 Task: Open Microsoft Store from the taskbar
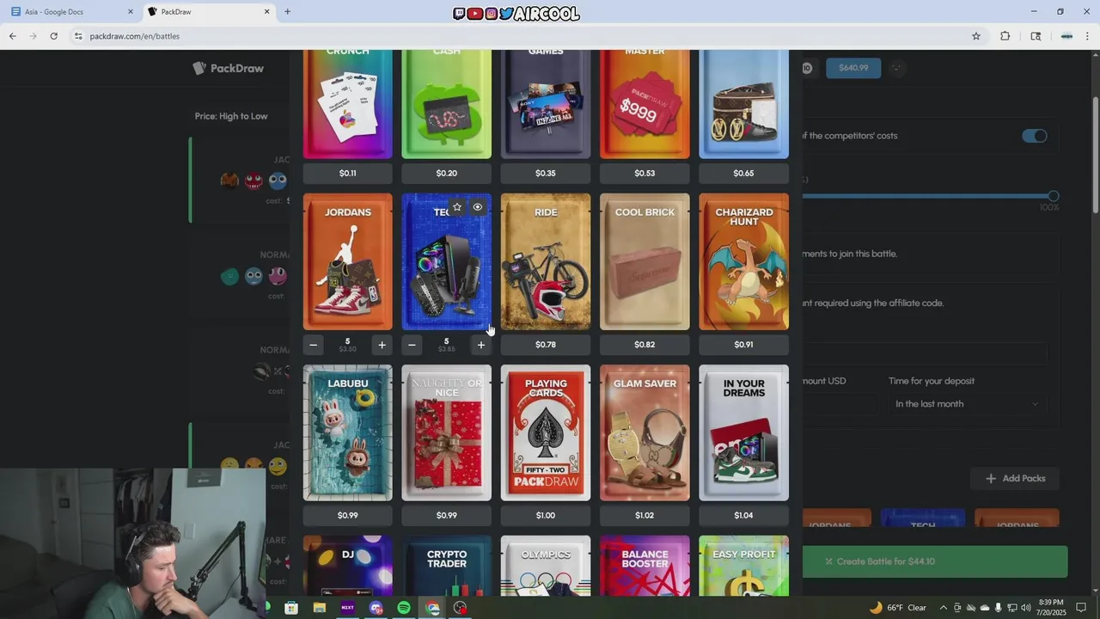291,608
